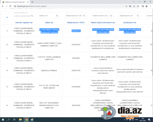Bookmark this page with the star icon

[138, 6]
